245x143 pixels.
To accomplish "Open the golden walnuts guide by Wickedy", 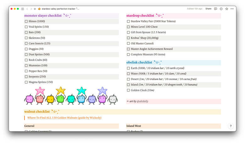I will [x=64, y=118].
